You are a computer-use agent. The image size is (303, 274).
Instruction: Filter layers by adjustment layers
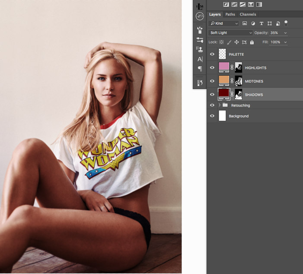[253, 23]
